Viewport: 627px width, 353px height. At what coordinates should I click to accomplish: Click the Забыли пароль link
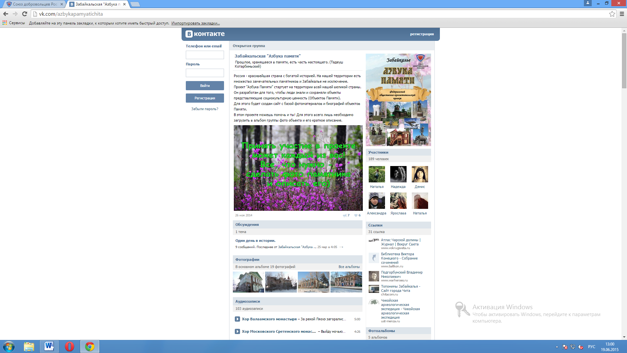[205, 109]
